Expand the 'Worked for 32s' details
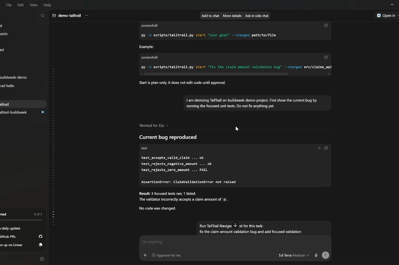 point(153,125)
